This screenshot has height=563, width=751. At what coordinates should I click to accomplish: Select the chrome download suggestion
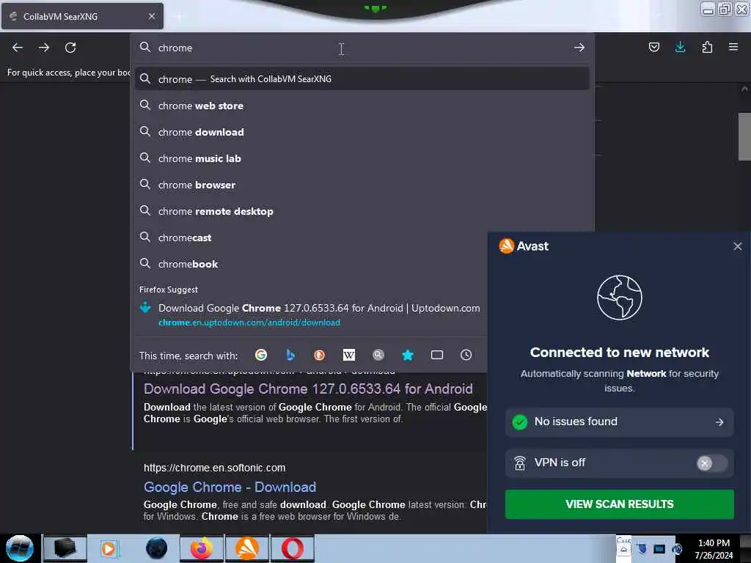point(362,132)
